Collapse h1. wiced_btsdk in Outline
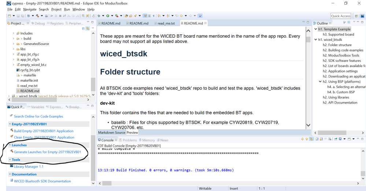This screenshot has height=191, width=366. (316, 40)
